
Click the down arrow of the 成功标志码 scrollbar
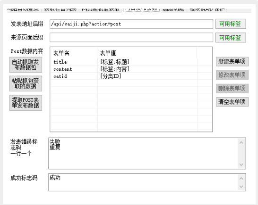click(241, 187)
